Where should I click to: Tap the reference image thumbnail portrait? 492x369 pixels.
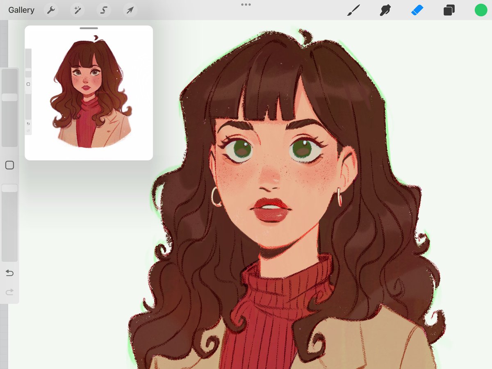coord(91,92)
